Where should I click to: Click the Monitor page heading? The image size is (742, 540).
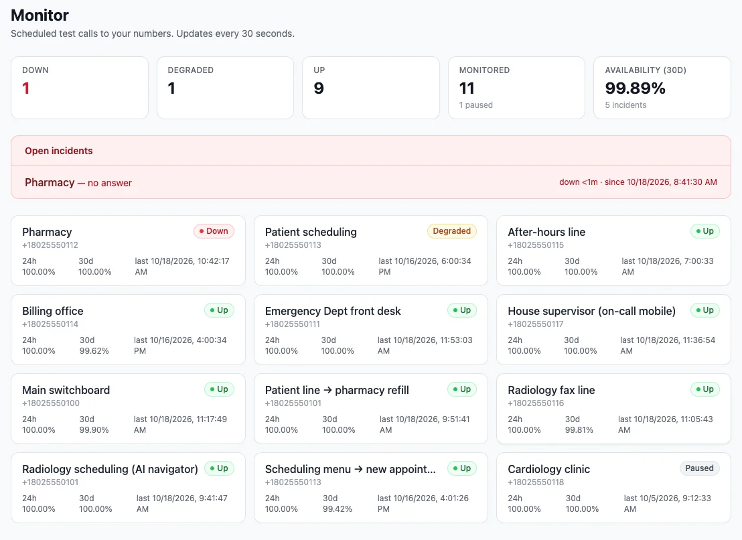(x=40, y=15)
